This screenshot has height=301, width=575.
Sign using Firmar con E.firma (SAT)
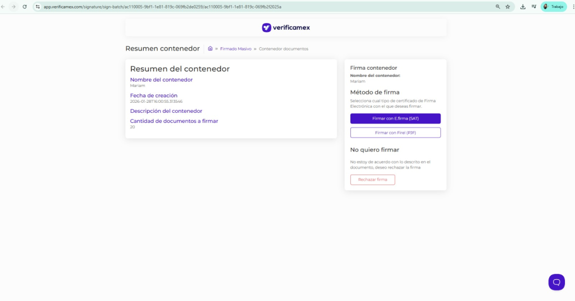pos(395,118)
